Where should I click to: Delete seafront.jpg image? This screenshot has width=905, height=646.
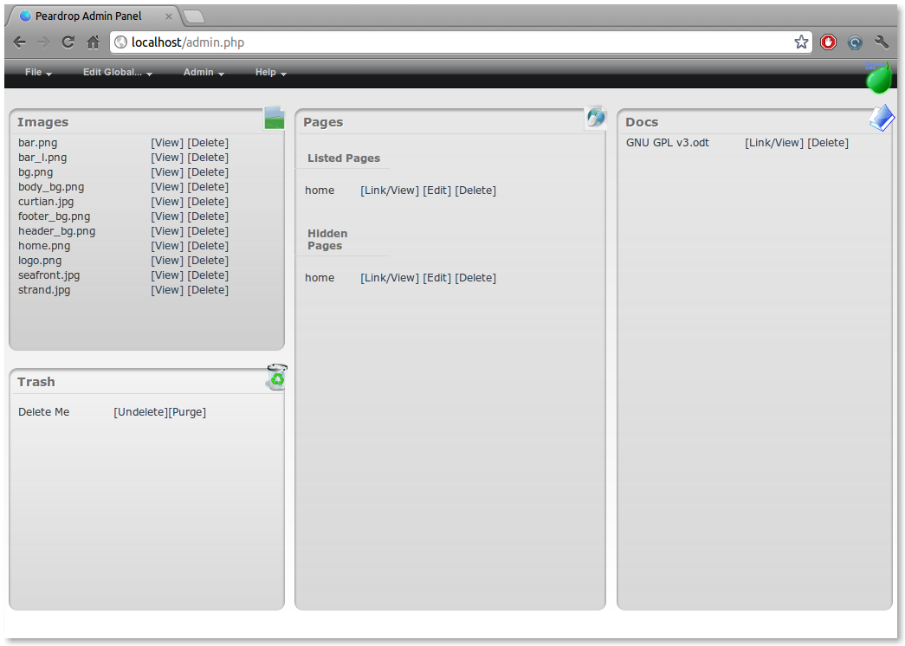208,275
